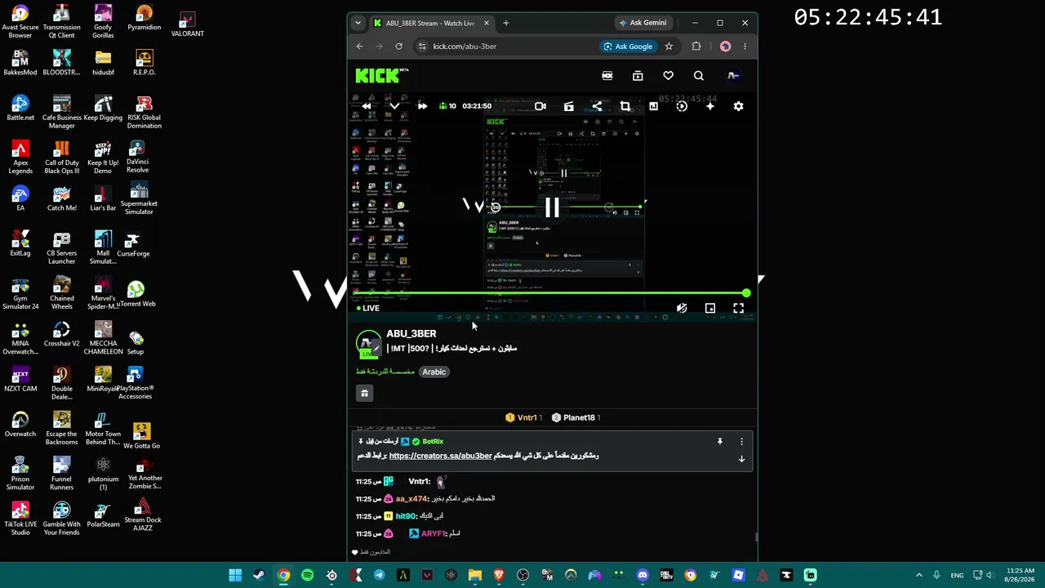Open the user profile avatar in Kick header
The height and width of the screenshot is (588, 1045).
tap(733, 76)
